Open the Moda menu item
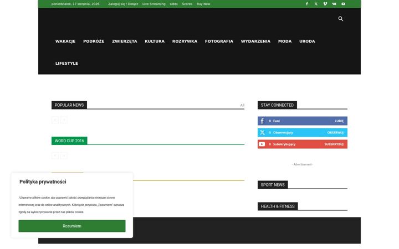The image size is (399, 249). coord(285,41)
